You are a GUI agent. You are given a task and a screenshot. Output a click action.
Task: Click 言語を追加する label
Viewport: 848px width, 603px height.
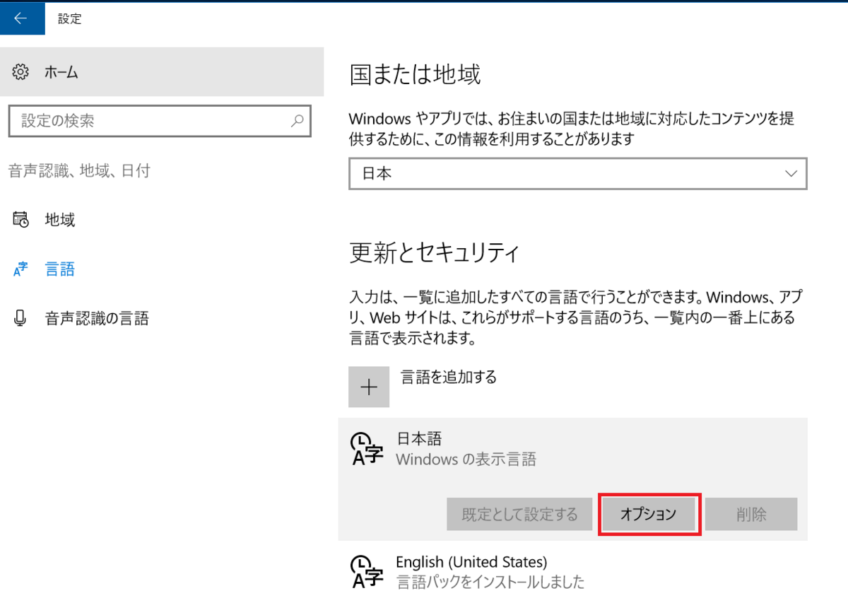coord(449,377)
